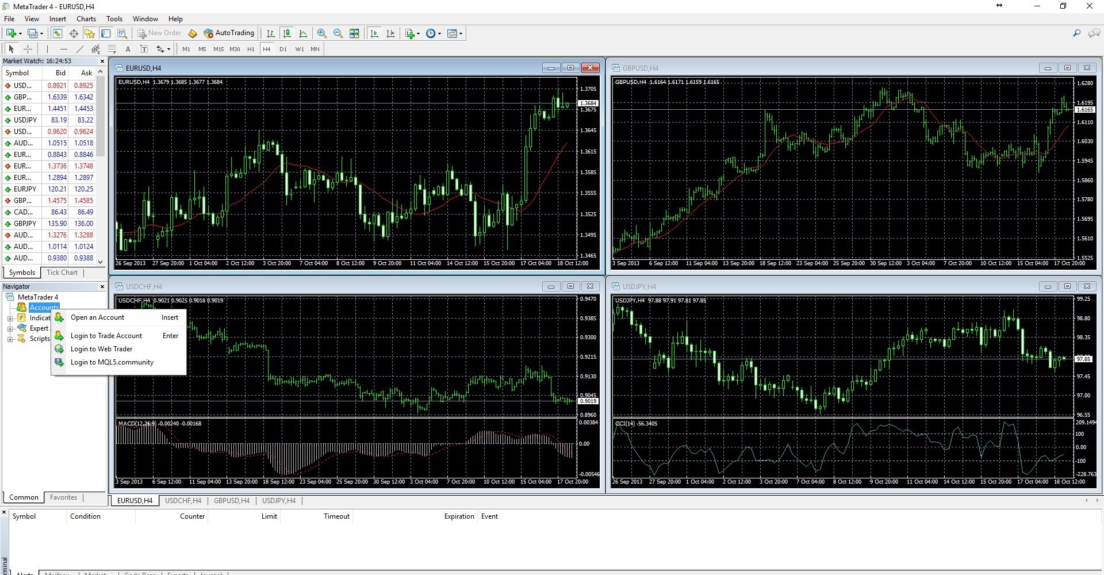Viewport: 1104px width, 575px height.
Task: Choose Open an Account from context menu
Action: coord(118,317)
